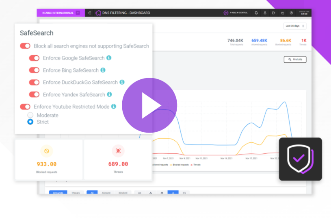This screenshot has height=218, width=331.
Task: Switch to the Threats tab at bottom
Action: (x=76, y=192)
